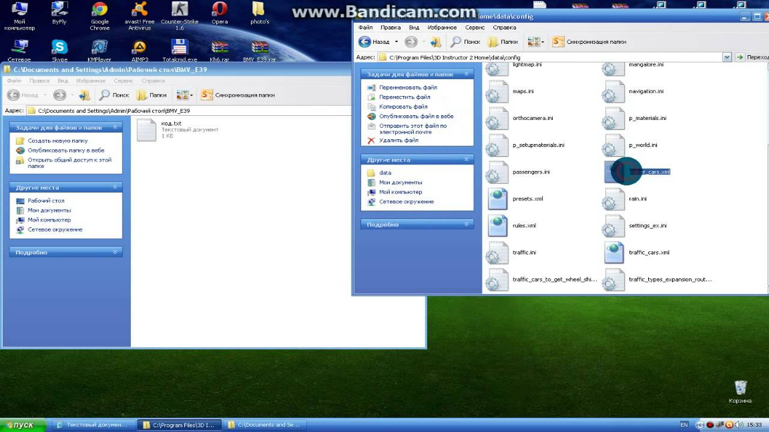Open Google Chrome desktop shortcut
Viewport: 769px width, 432px height.
coord(100,14)
